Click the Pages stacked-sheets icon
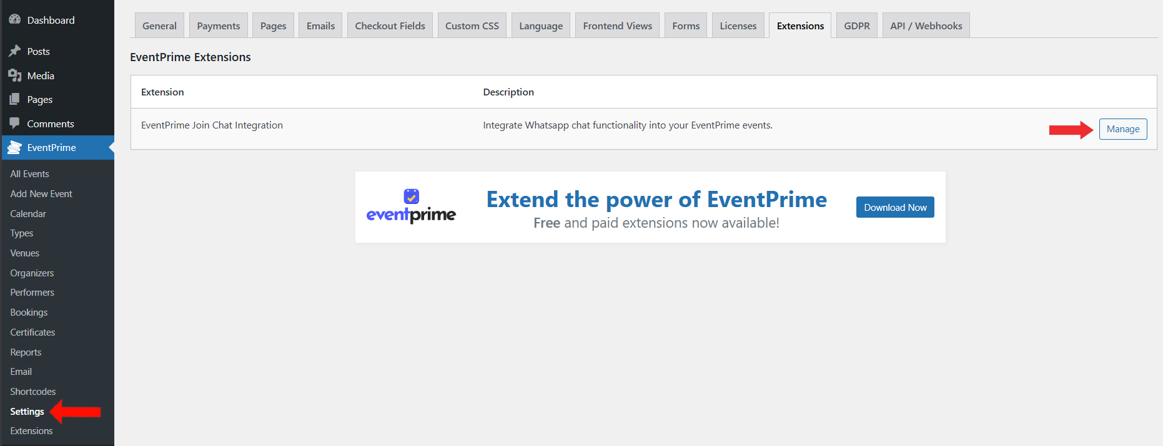This screenshot has height=446, width=1163. pos(14,99)
